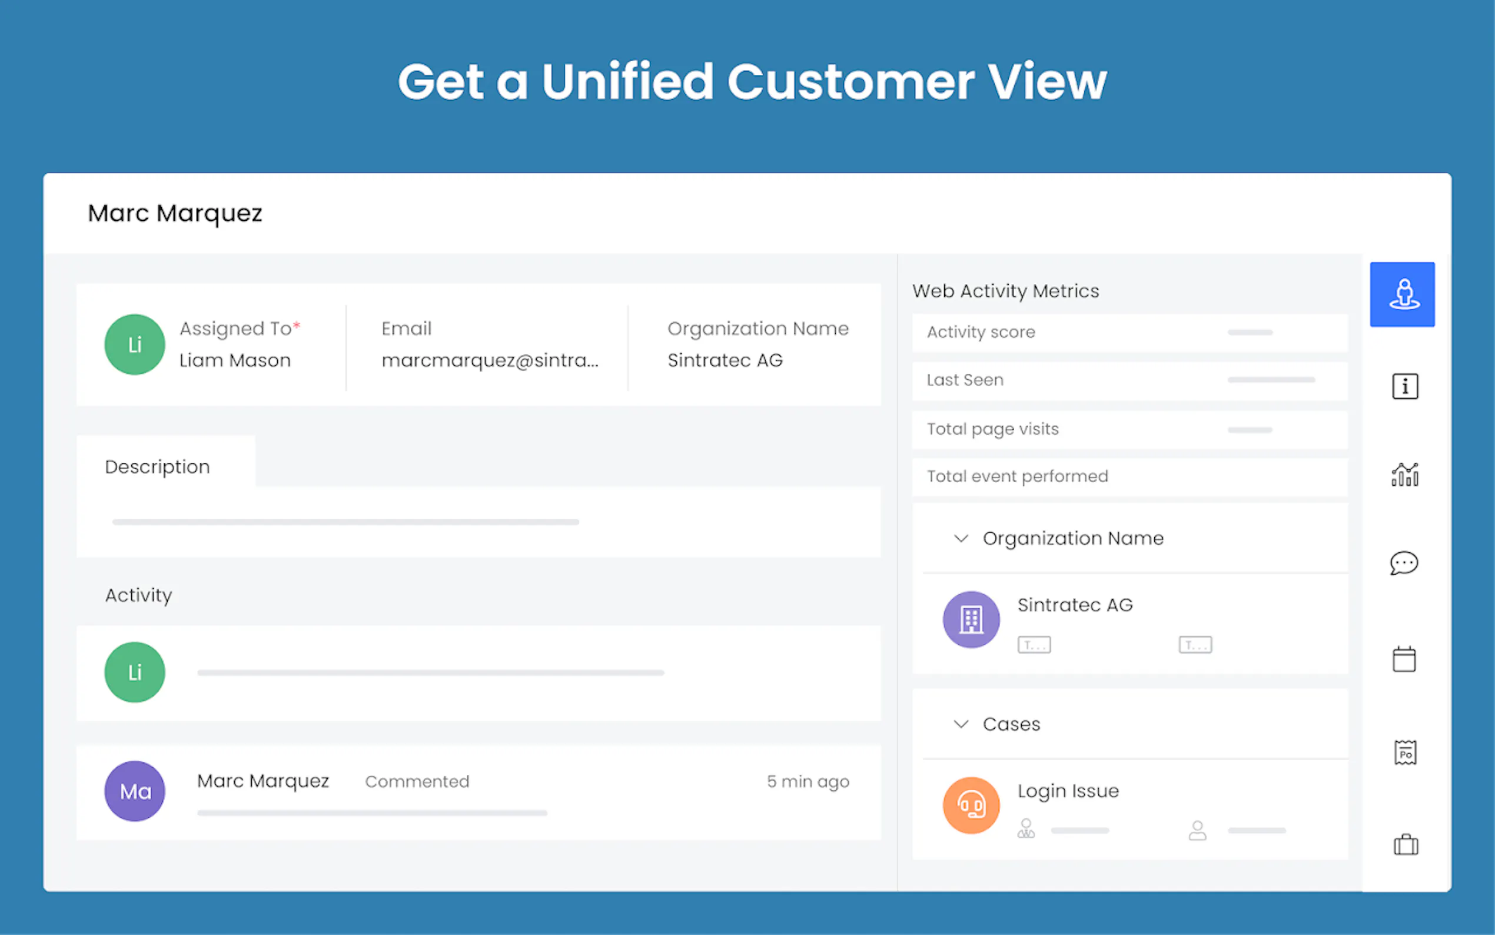Collapse the Cases section
Screen dimensions: 1495x935
pos(961,724)
